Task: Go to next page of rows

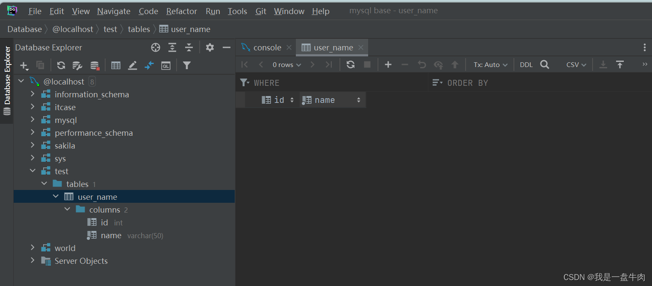Action: [312, 64]
